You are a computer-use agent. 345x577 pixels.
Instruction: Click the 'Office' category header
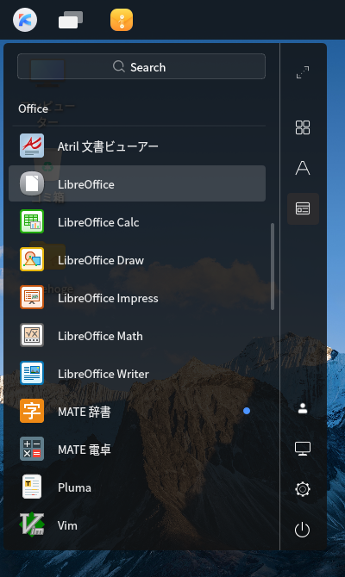coord(33,109)
